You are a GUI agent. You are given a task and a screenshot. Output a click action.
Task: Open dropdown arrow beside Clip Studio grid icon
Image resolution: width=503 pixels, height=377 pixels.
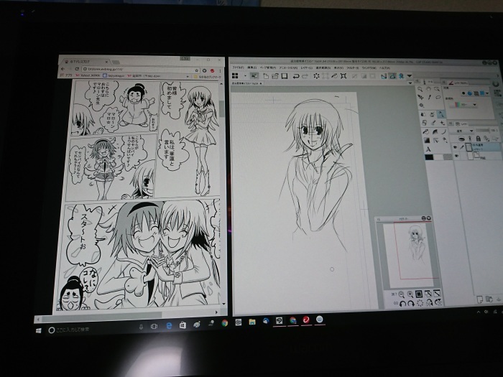245,76
